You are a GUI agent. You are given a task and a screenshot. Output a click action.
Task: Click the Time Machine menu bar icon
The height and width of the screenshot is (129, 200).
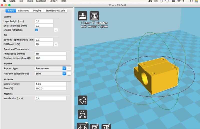(x=167, y=1)
